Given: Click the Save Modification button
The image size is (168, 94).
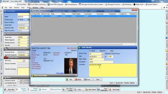Looking at the screenshot, I should [103, 89].
